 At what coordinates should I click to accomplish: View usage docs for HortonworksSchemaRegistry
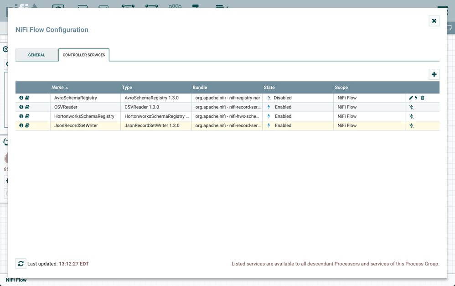coord(28,116)
